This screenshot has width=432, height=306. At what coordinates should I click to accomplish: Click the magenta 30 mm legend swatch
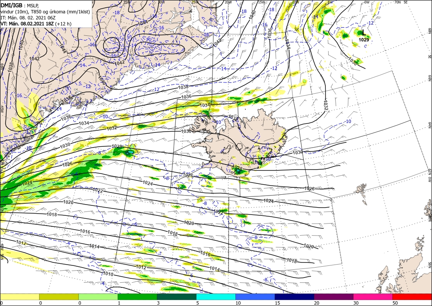click(373, 297)
